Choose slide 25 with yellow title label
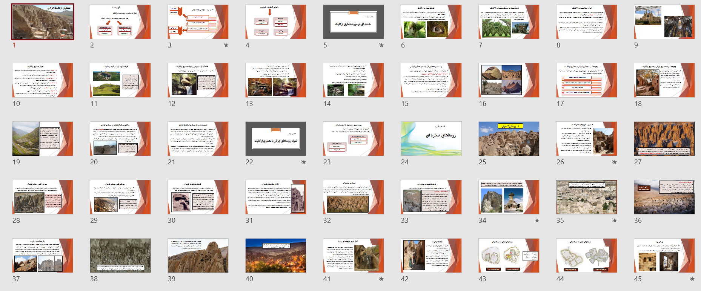 (x=509, y=139)
